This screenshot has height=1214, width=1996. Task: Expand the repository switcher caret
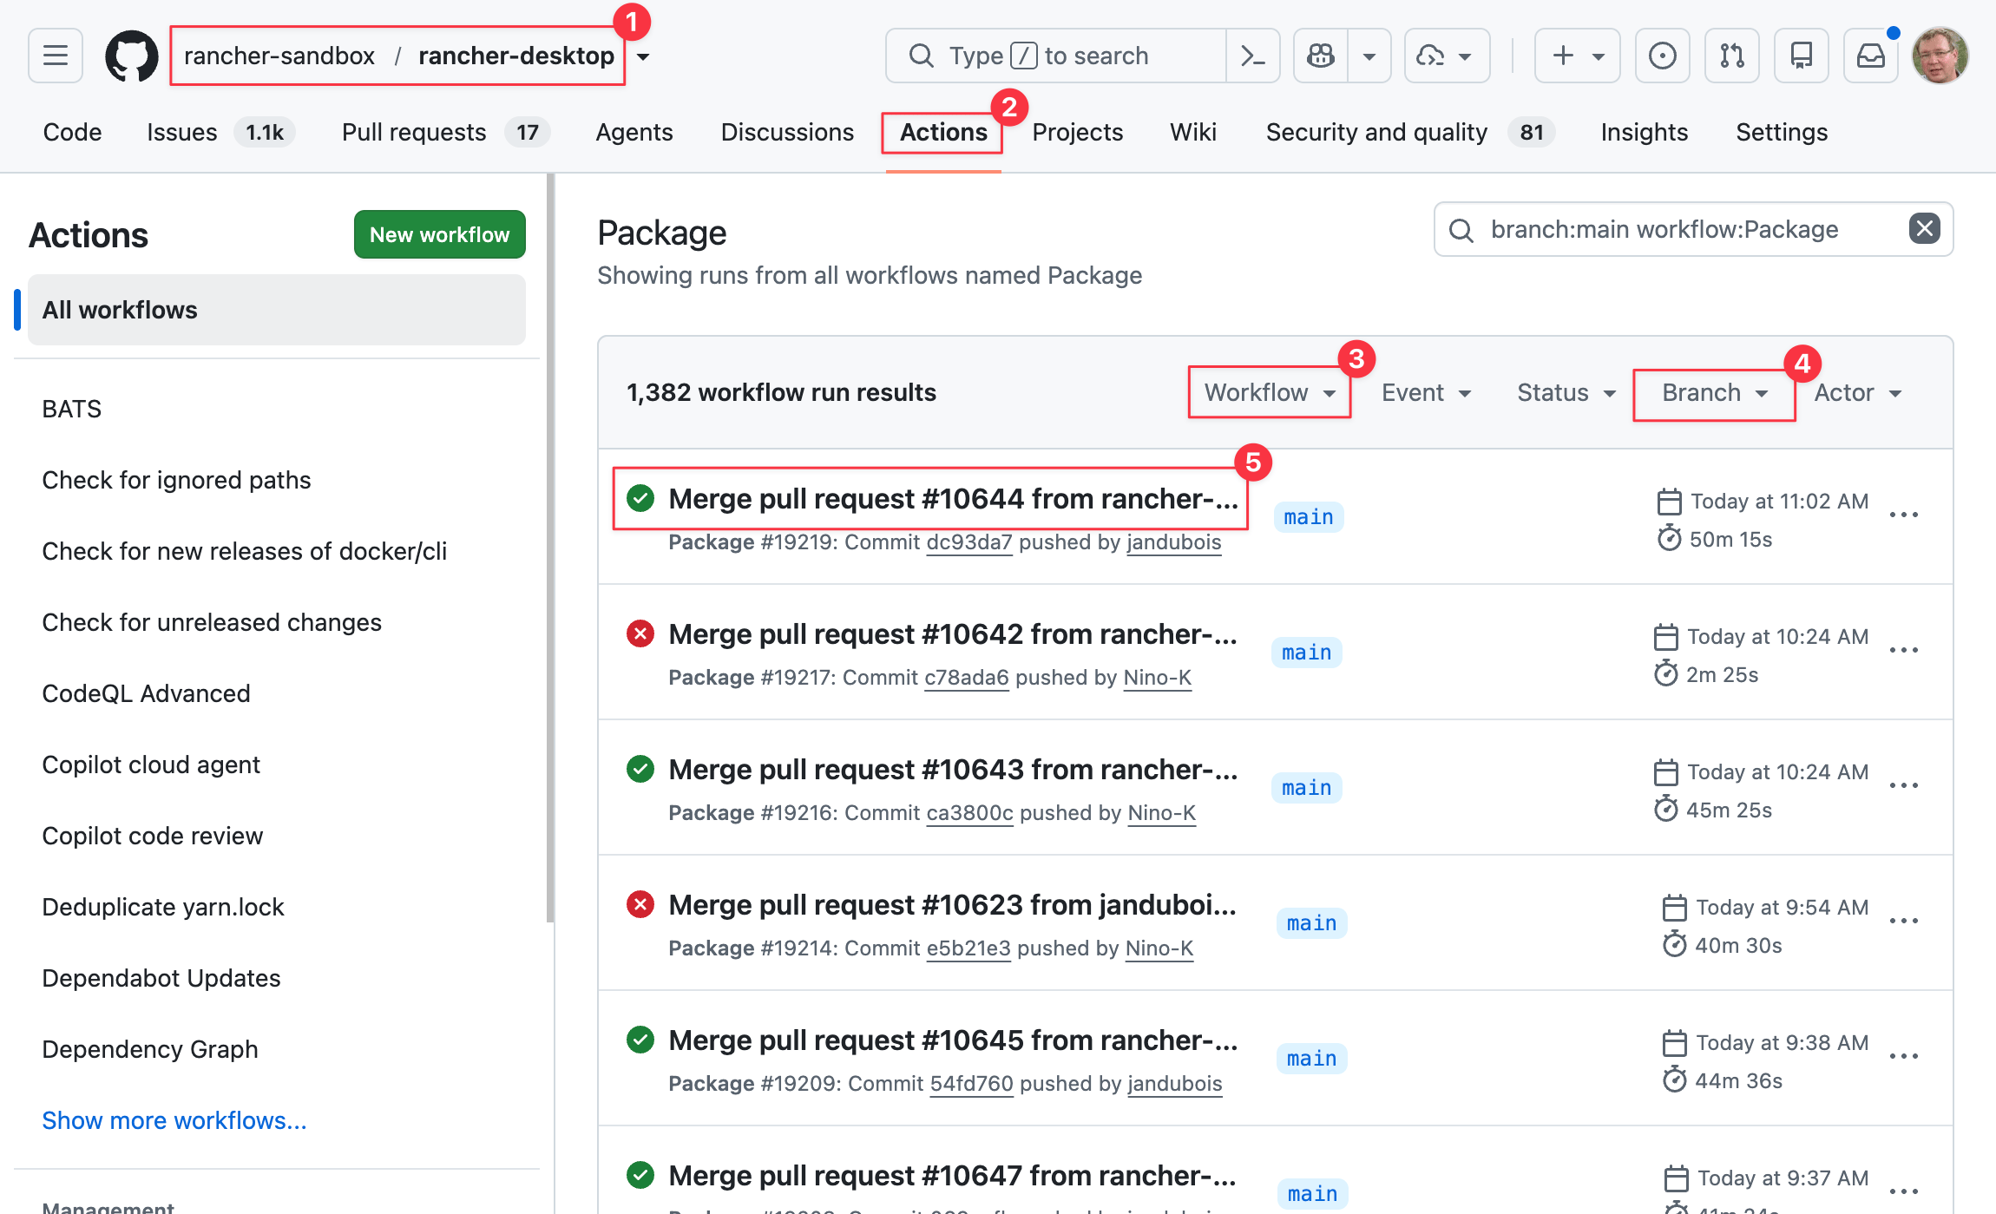pos(643,56)
